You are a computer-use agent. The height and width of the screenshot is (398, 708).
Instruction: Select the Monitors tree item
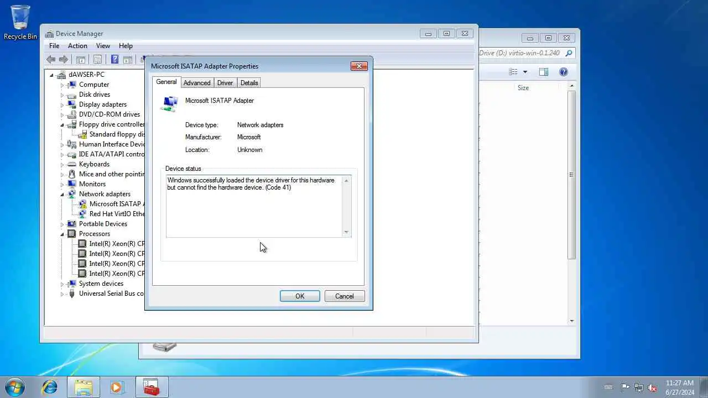[92, 184]
